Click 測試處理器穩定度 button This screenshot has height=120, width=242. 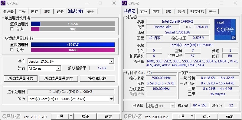pyautogui.click(x=58, y=78)
